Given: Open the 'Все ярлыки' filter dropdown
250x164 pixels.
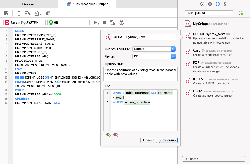Looking at the screenshot, I should point(209,13).
